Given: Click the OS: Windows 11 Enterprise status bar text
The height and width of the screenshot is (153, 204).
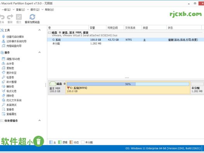Looking at the screenshot, I should coord(163,148).
